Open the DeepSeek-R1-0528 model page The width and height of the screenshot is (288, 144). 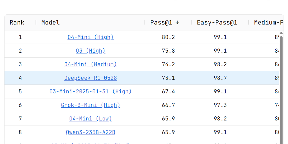[91, 78]
